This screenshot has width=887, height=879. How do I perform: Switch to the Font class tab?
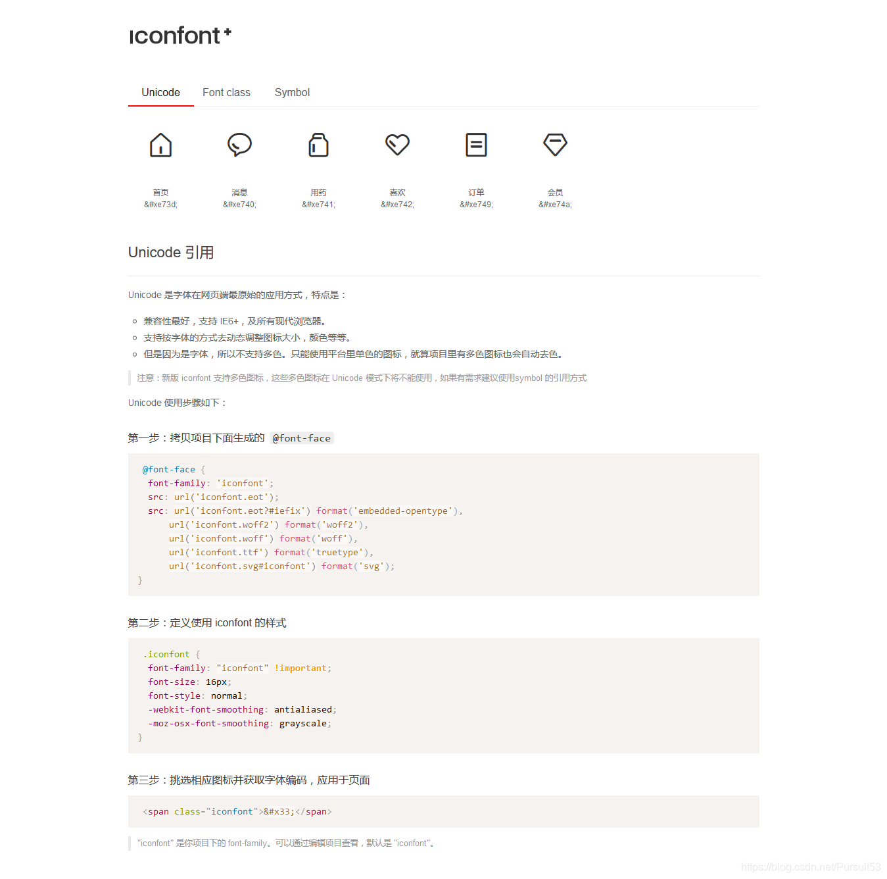226,93
